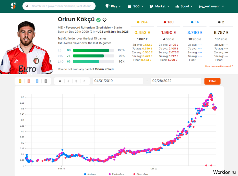The height and width of the screenshot is (176, 238).
Task: Click Feyenoord Rotterdam (Eredivisie) team name
Action: click(88, 28)
